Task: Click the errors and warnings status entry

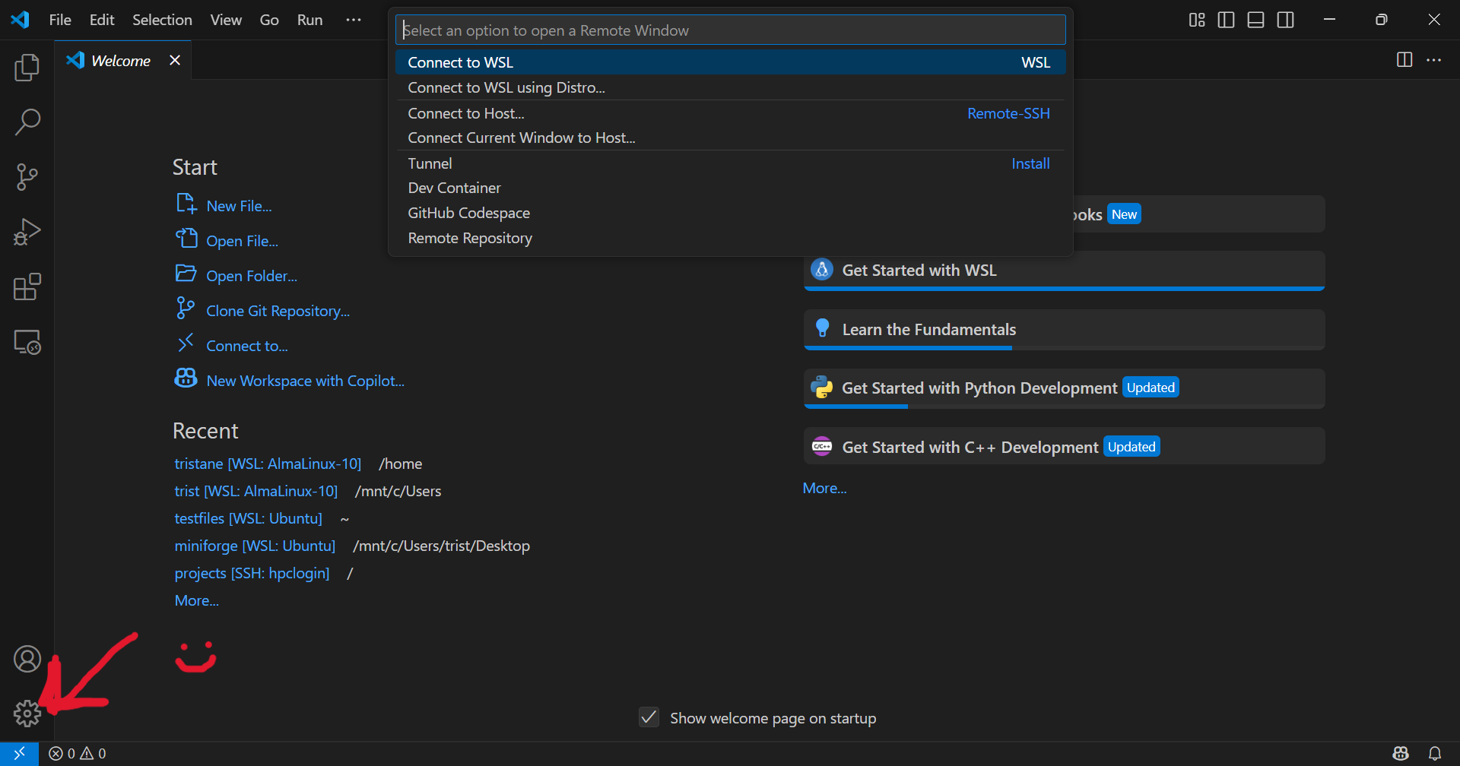Action: click(78, 753)
